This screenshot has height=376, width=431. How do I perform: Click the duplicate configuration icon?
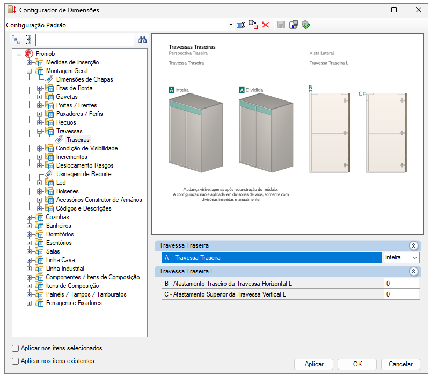pyautogui.click(x=253, y=25)
